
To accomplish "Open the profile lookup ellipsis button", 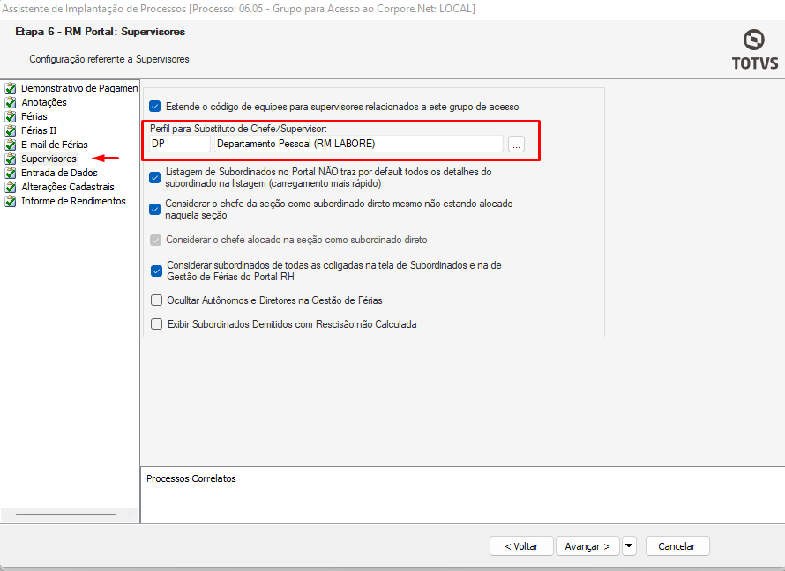I will [x=516, y=144].
